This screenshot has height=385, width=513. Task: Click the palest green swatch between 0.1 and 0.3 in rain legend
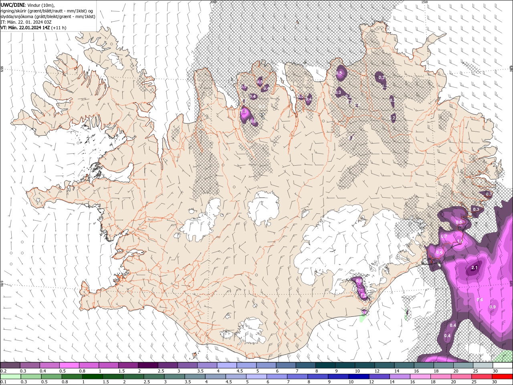pyautogui.click(x=10, y=377)
